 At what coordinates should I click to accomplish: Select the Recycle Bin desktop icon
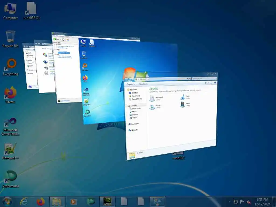pyautogui.click(x=11, y=39)
